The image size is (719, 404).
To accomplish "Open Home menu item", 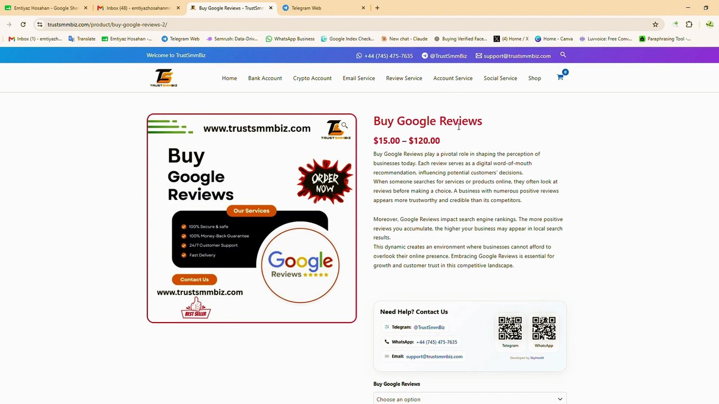I will tap(229, 78).
